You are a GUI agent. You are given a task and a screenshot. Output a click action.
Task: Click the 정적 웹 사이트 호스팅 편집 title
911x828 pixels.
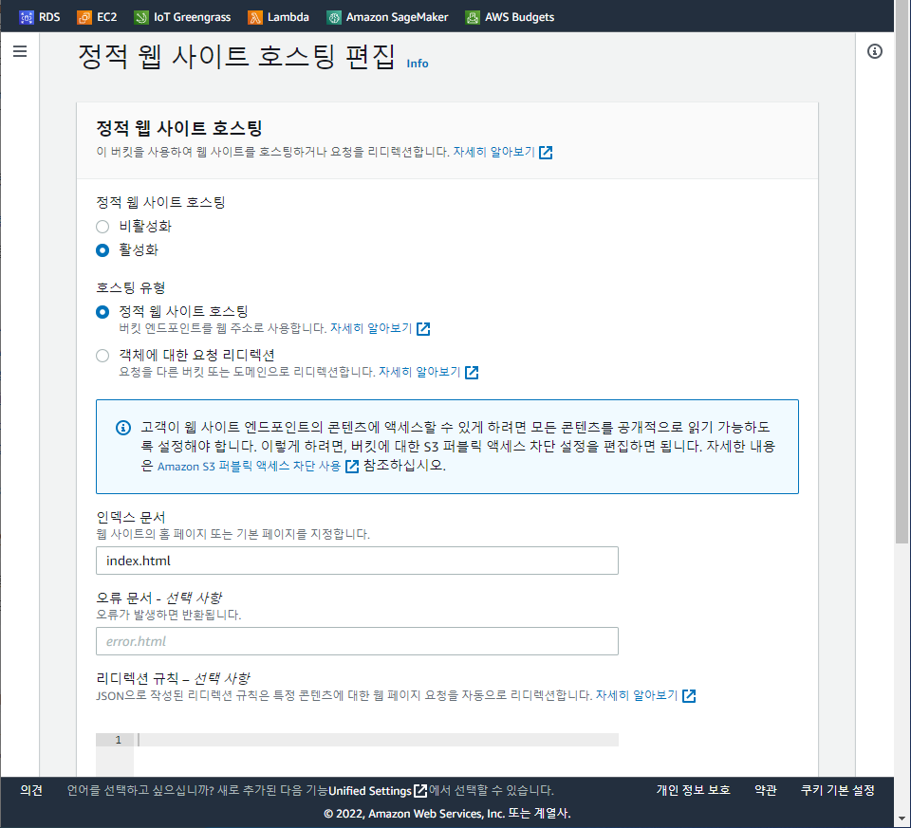236,57
